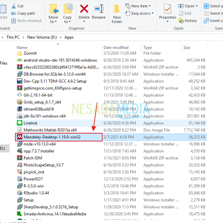
Task: Click the Copy to icon
Action: [x=68, y=9]
